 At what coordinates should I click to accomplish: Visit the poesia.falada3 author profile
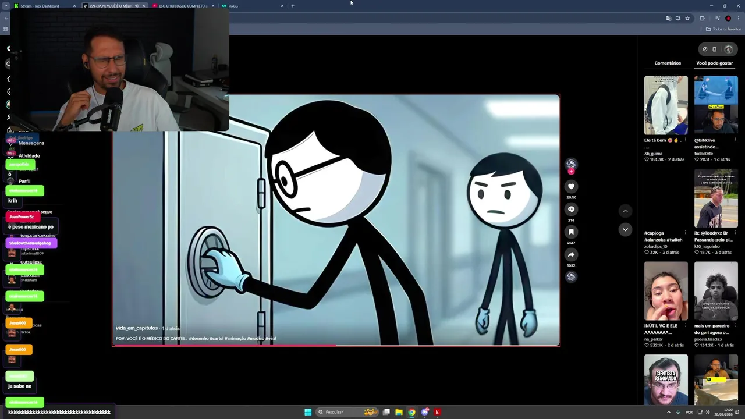pos(708,339)
